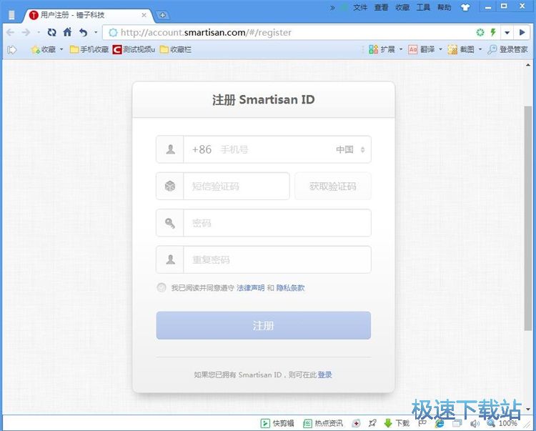Open the address bar history dropdown
This screenshot has height=431, width=536.
click(507, 32)
